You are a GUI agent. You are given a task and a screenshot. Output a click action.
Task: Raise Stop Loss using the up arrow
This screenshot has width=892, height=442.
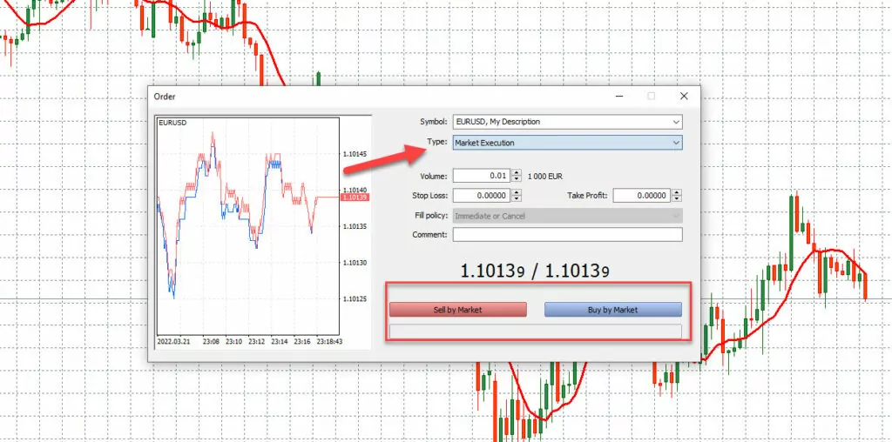tap(517, 192)
